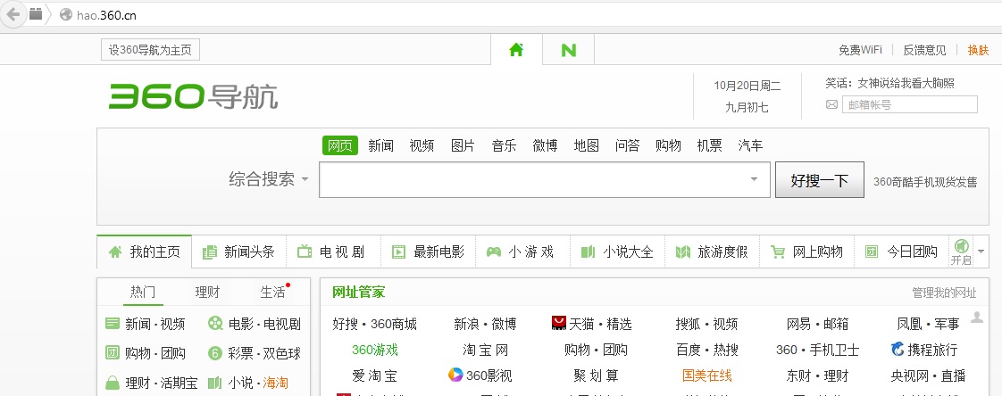Click the 网上购物 shopping cart icon
This screenshot has width=1002, height=396.
point(778,252)
